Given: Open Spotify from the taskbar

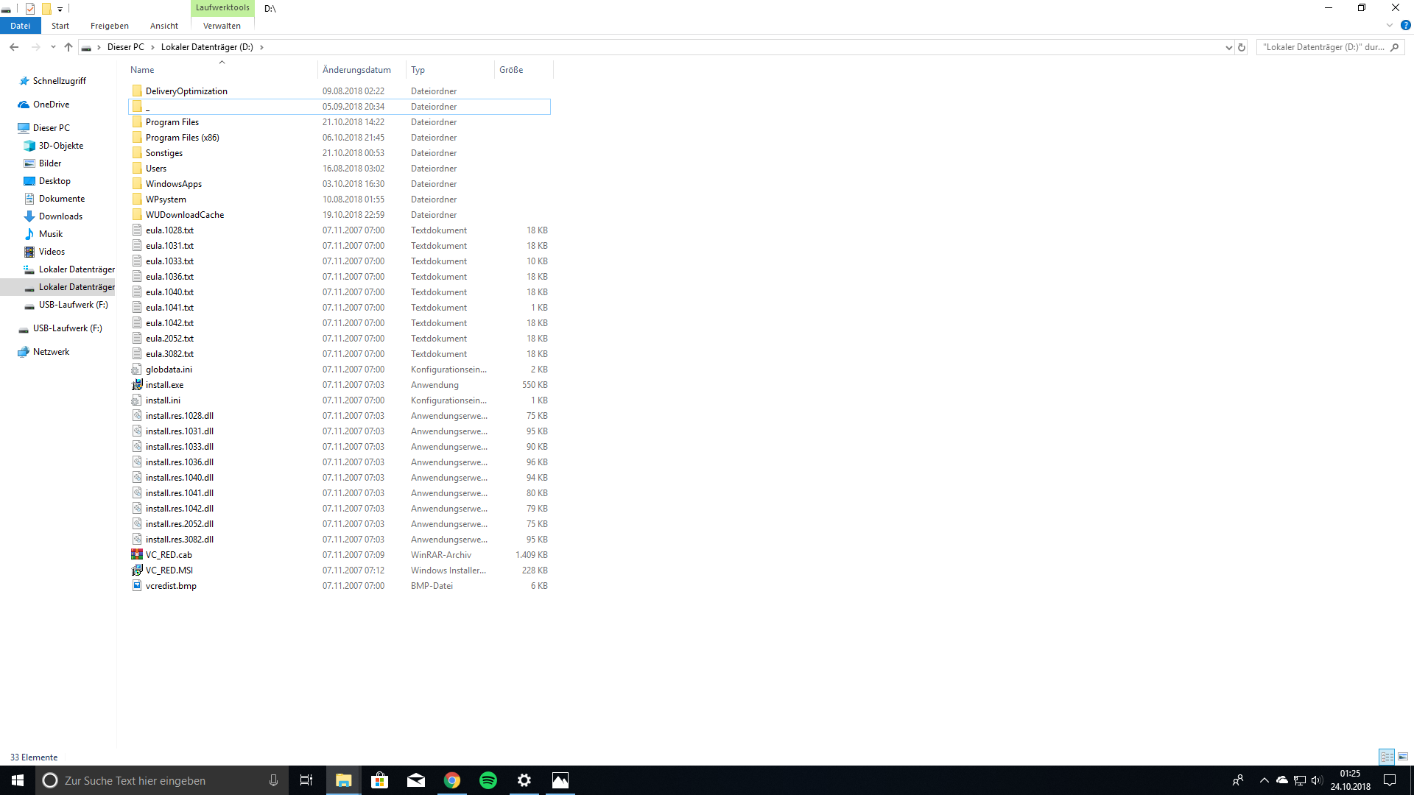Looking at the screenshot, I should [488, 780].
